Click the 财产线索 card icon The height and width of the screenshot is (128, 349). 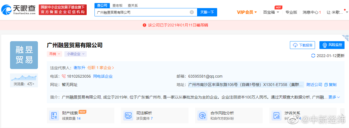coord(54,115)
